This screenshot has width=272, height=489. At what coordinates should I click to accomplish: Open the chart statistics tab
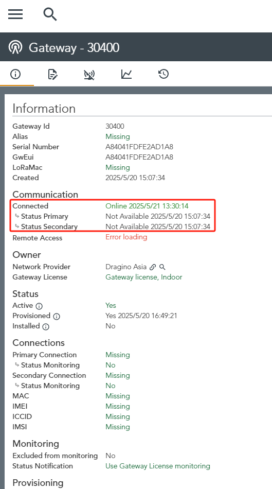(x=126, y=74)
